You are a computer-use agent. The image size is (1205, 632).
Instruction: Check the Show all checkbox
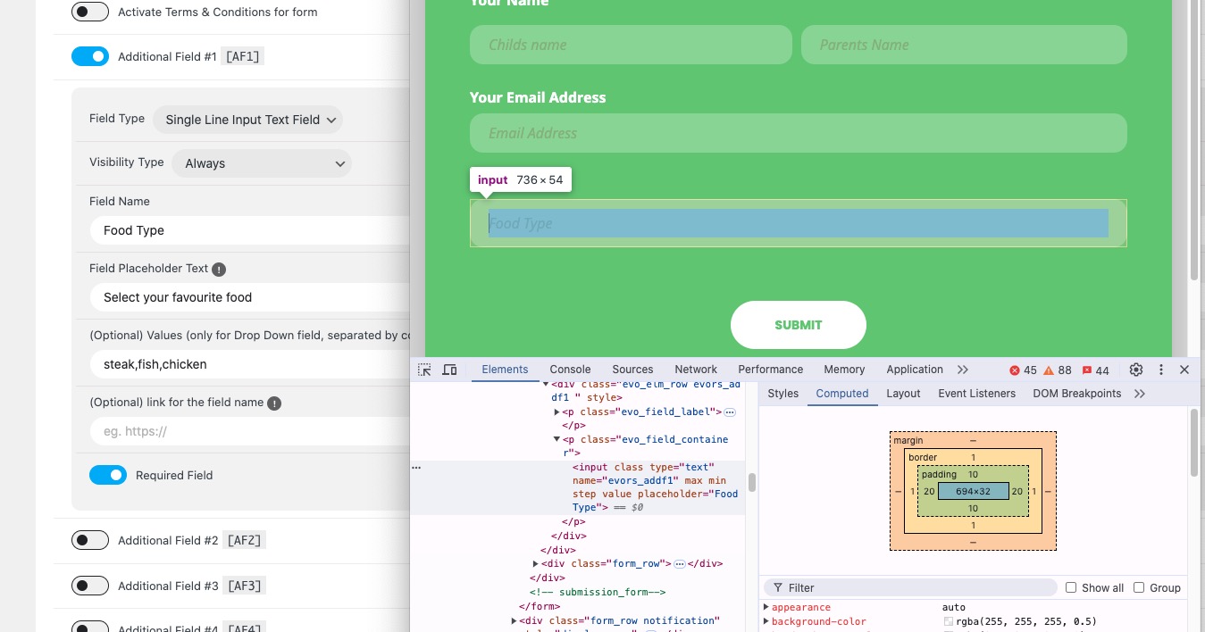coord(1071,587)
